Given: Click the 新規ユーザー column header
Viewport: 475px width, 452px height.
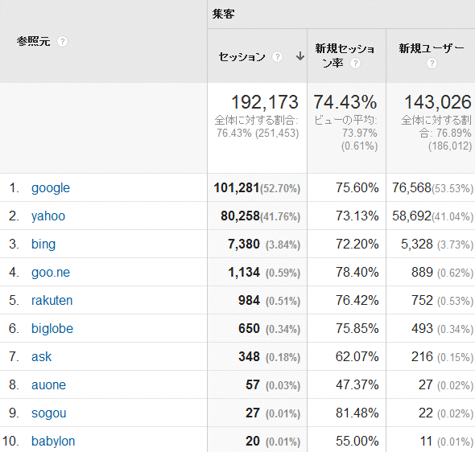Looking at the screenshot, I should (x=432, y=48).
